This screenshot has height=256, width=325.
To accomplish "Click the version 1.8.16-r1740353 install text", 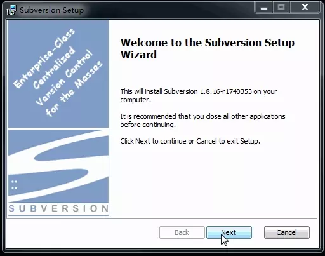I will [199, 95].
